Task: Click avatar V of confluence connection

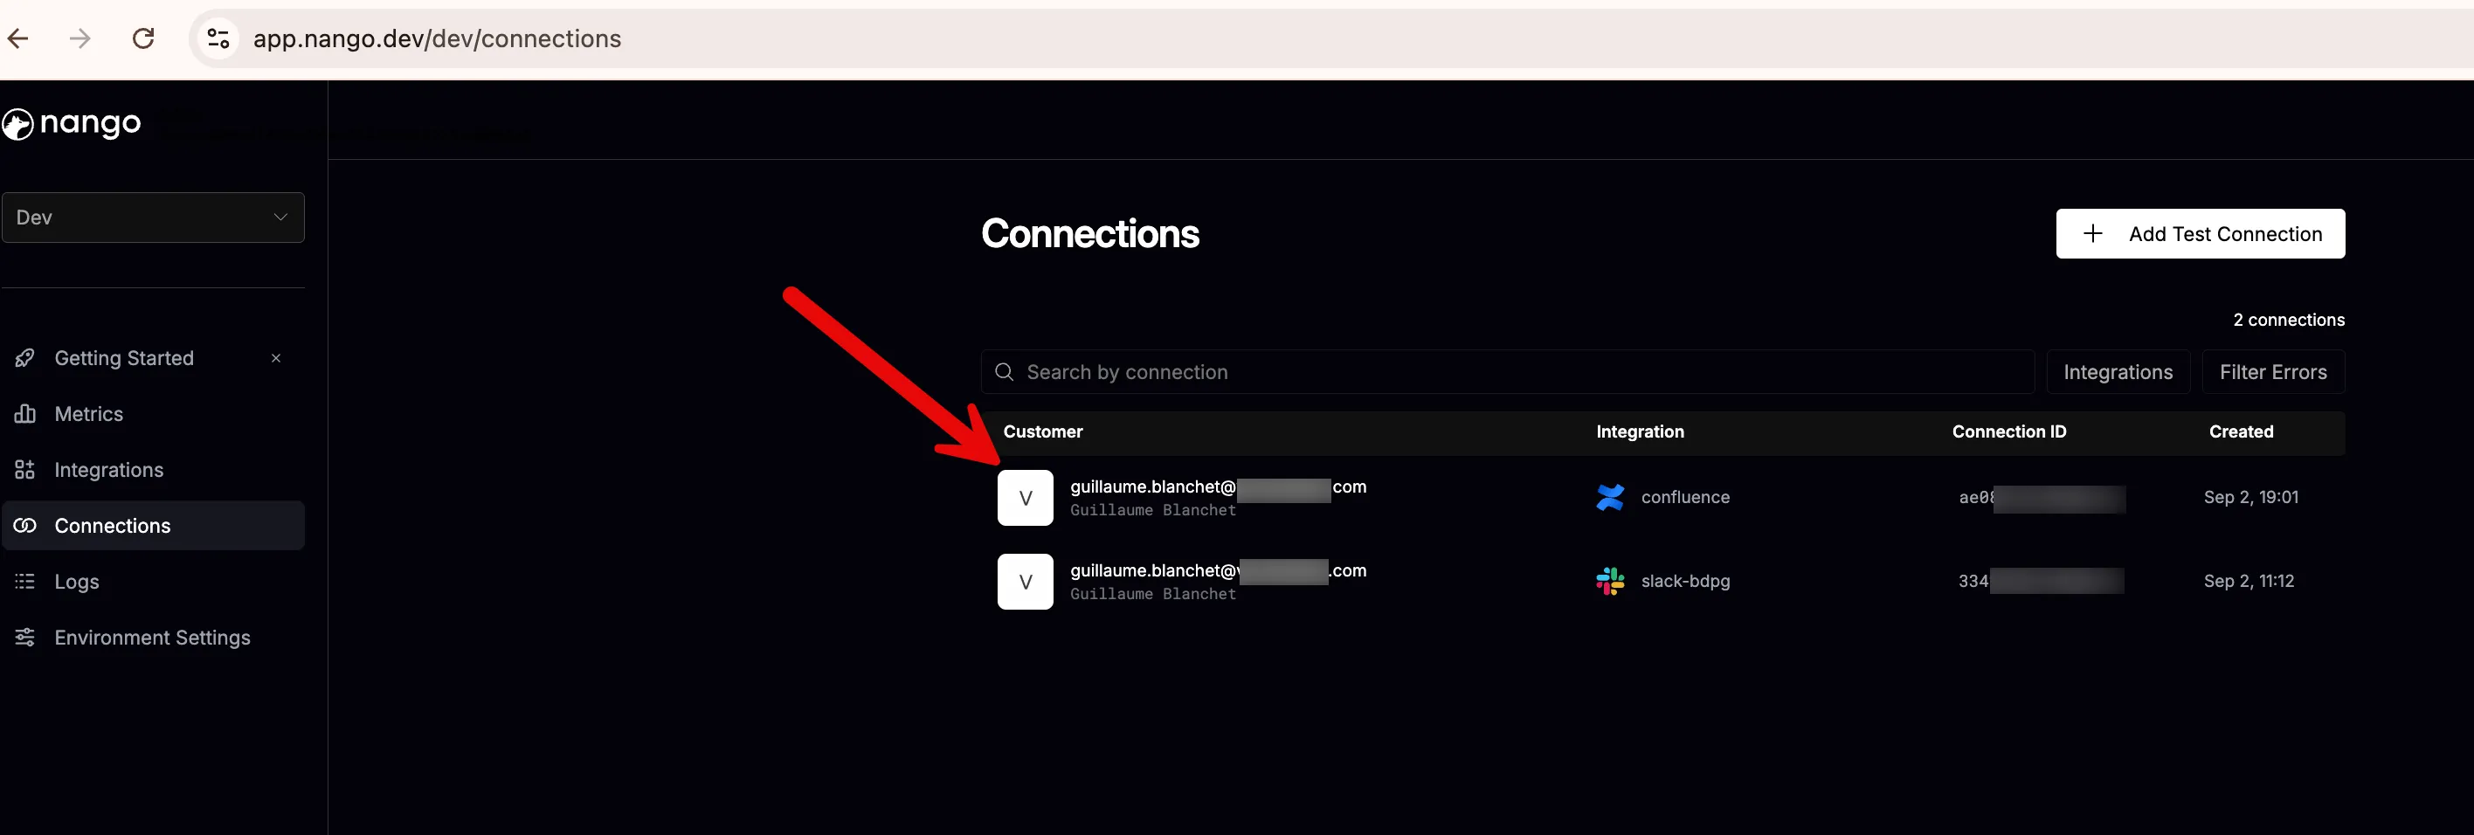Action: tap(1026, 497)
